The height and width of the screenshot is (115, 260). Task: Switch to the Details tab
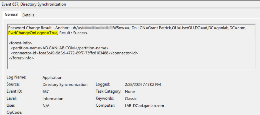tap(28, 15)
